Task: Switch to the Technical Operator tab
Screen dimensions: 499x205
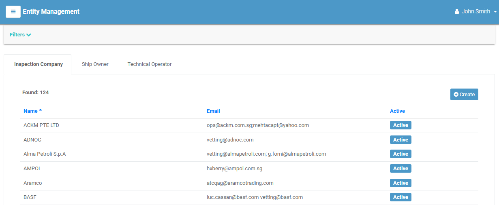Action: (150, 64)
